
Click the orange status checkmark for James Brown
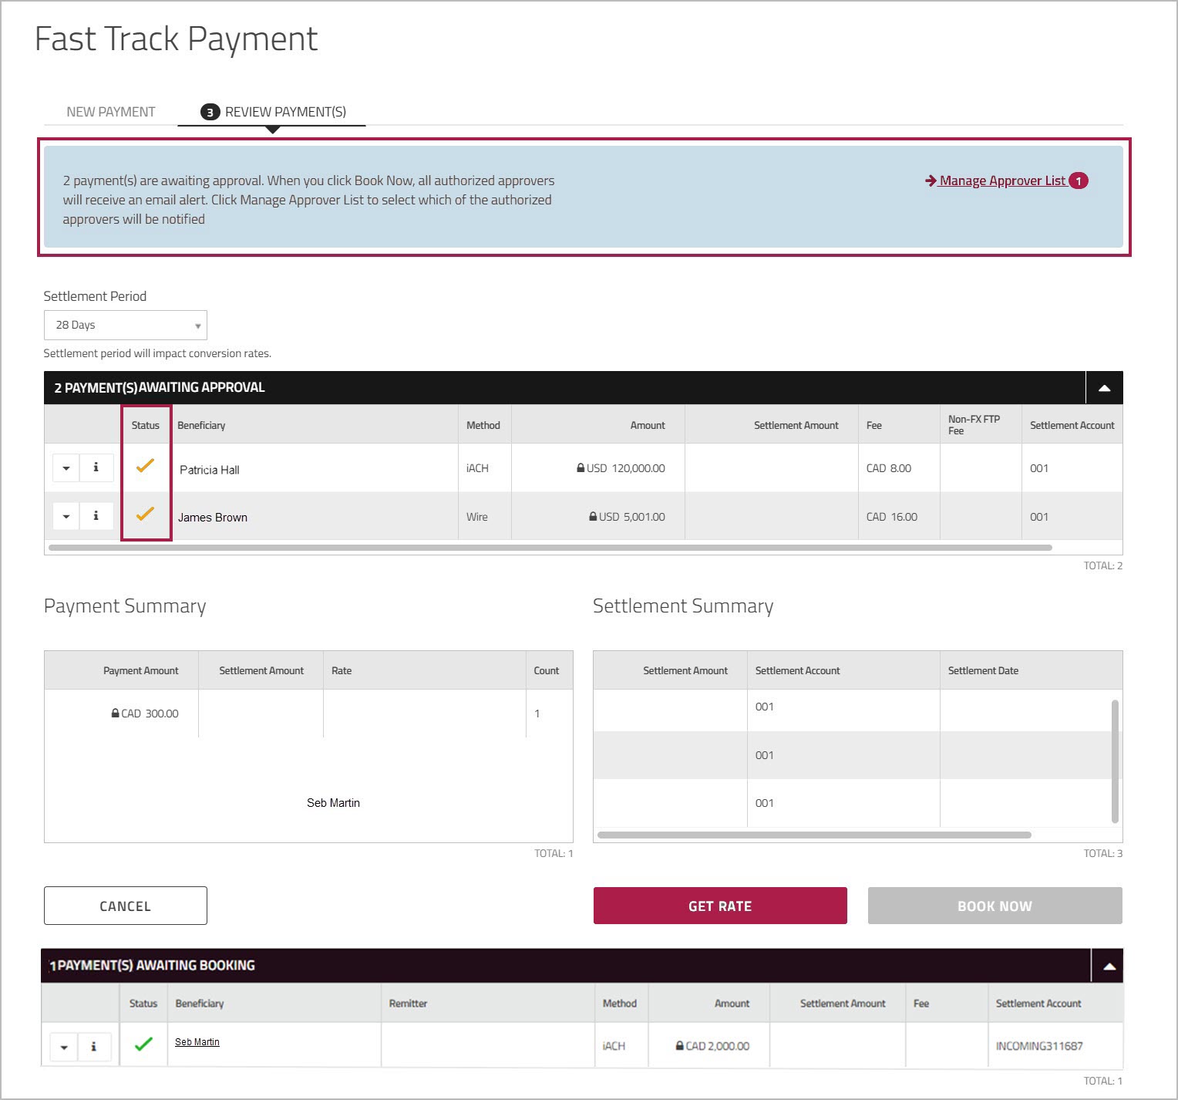tap(145, 514)
